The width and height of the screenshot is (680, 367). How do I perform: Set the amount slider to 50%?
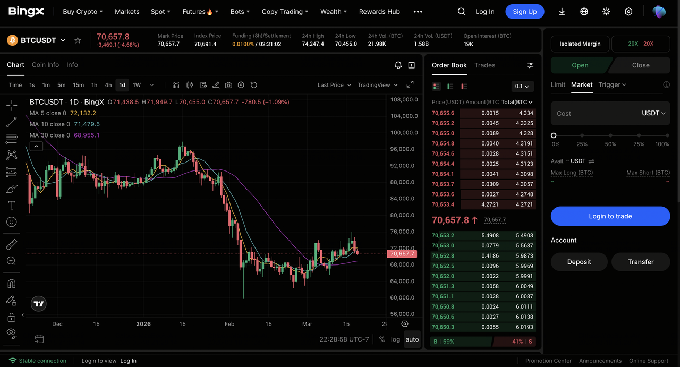point(610,136)
